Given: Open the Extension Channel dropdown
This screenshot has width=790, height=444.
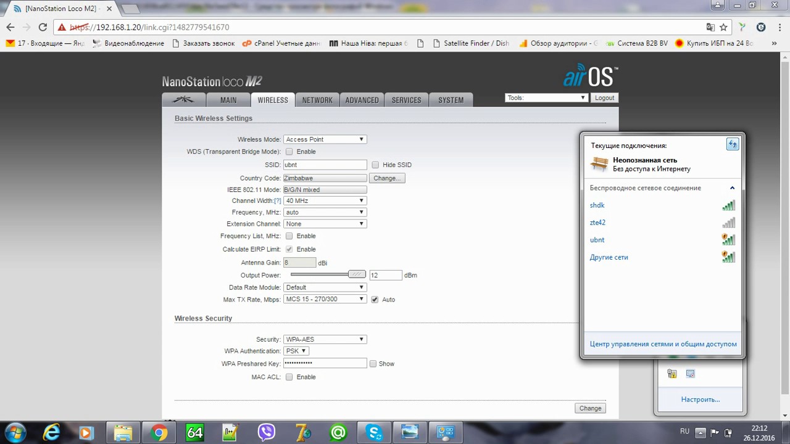Looking at the screenshot, I should (x=325, y=224).
